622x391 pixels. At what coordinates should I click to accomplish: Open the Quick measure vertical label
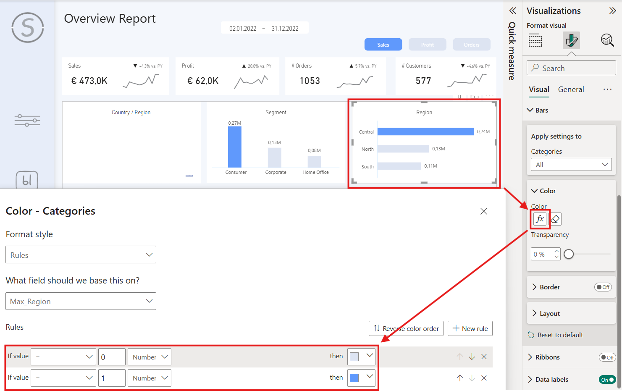pos(512,51)
